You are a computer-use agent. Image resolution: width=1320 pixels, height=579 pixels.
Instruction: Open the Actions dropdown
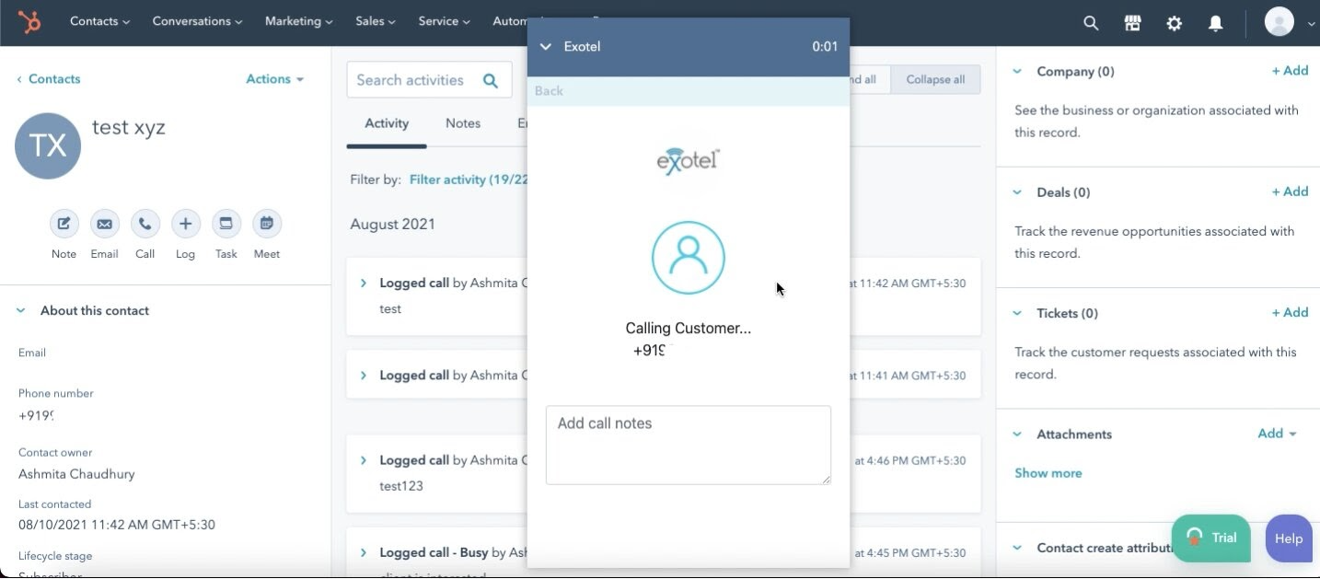274,79
